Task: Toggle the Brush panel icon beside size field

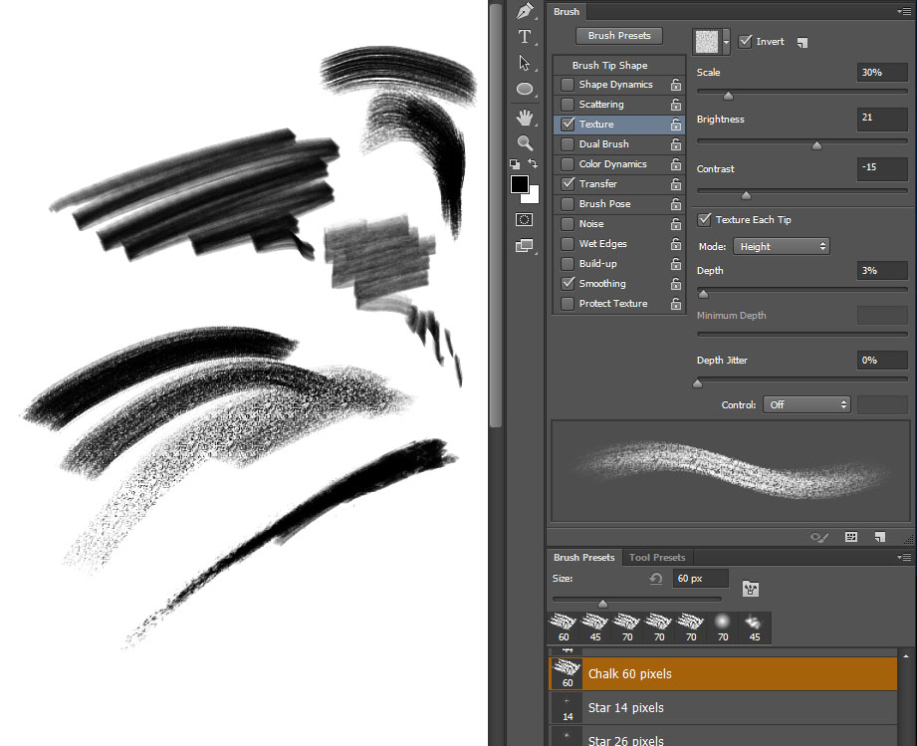Action: 751,588
